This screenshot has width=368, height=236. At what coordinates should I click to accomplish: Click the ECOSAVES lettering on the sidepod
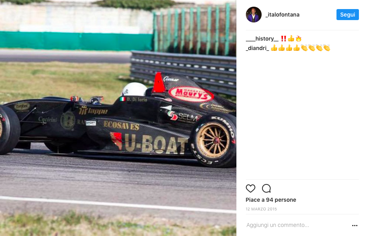(121, 125)
